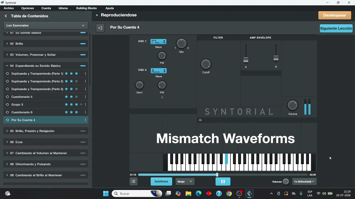Click the amp envelope A slider handle
This screenshot has height=199, width=355.
click(x=246, y=60)
